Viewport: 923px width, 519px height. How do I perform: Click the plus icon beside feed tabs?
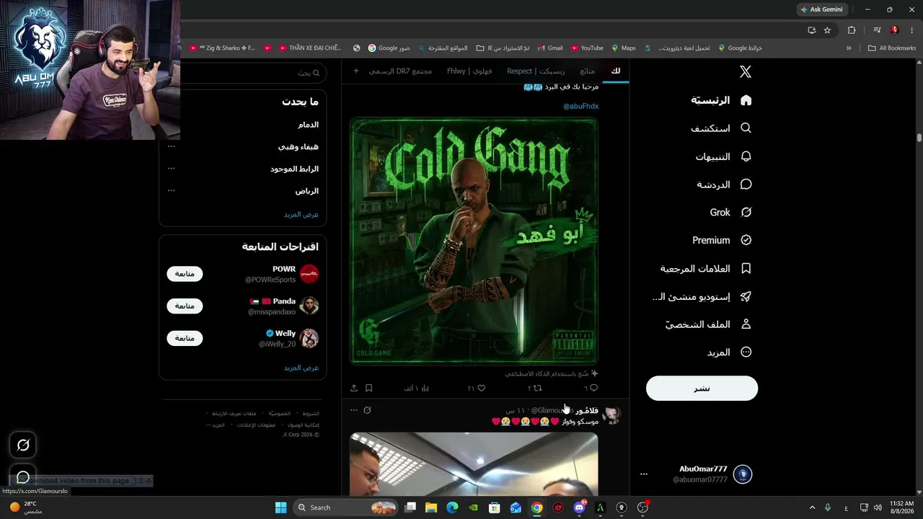point(355,71)
